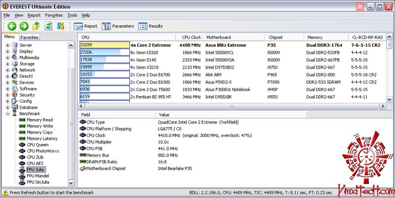395x198 pixels.
Task: Go up one level with Up arrow icon
Action: click(x=36, y=26)
